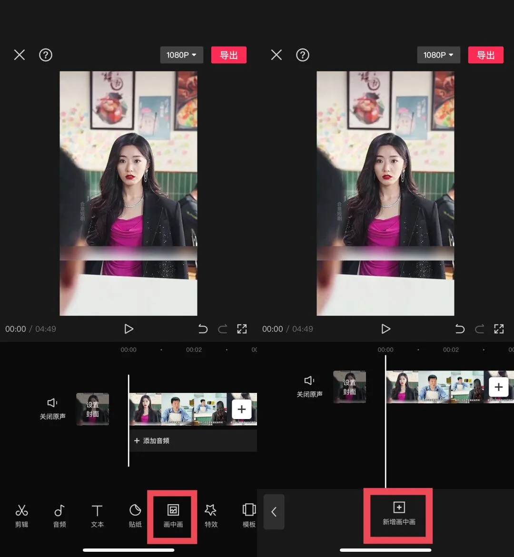The height and width of the screenshot is (557, 514).
Task: Toggle 关闭原声 mute original sound, left screen
Action: coord(52,409)
